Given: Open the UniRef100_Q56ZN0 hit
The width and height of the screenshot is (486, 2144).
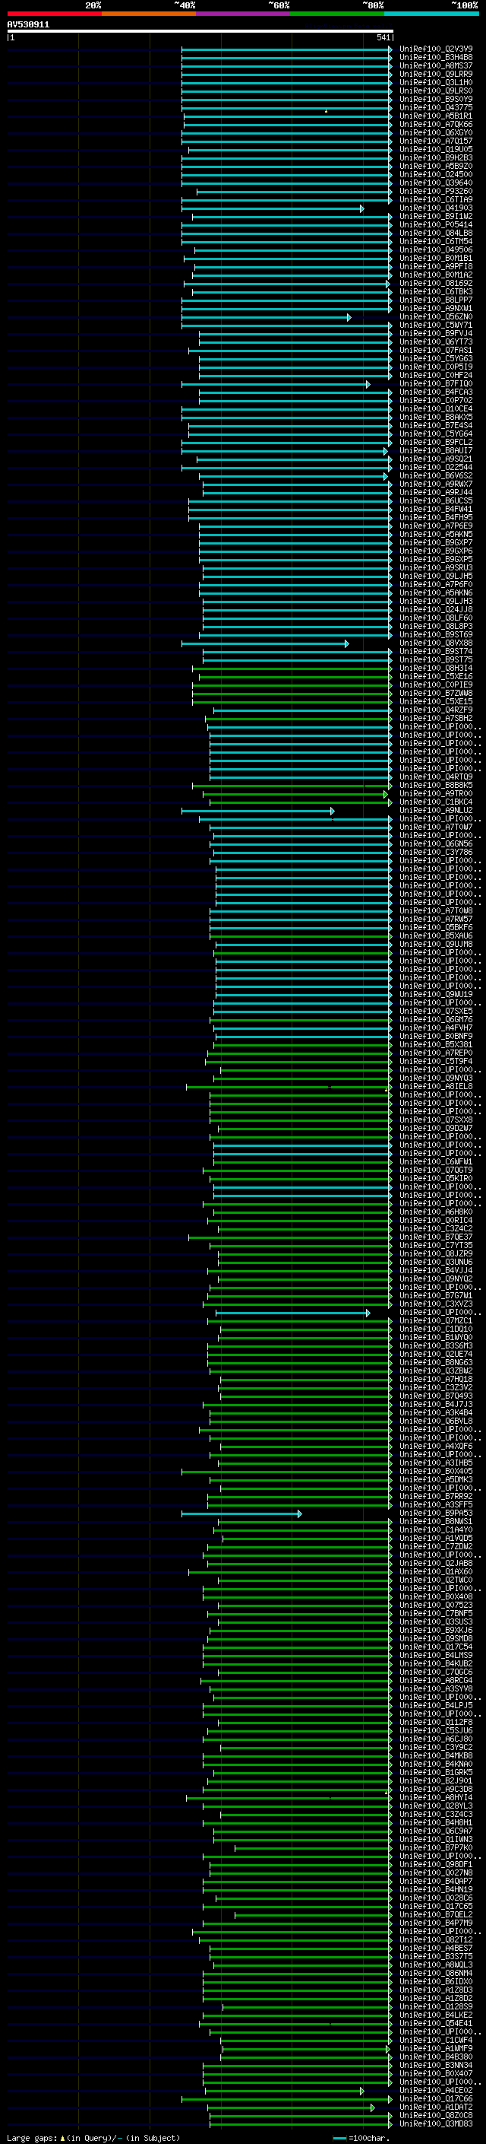Looking at the screenshot, I should tap(436, 317).
